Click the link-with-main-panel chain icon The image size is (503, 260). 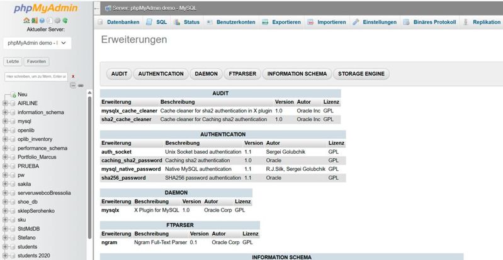pyautogui.click(x=81, y=85)
